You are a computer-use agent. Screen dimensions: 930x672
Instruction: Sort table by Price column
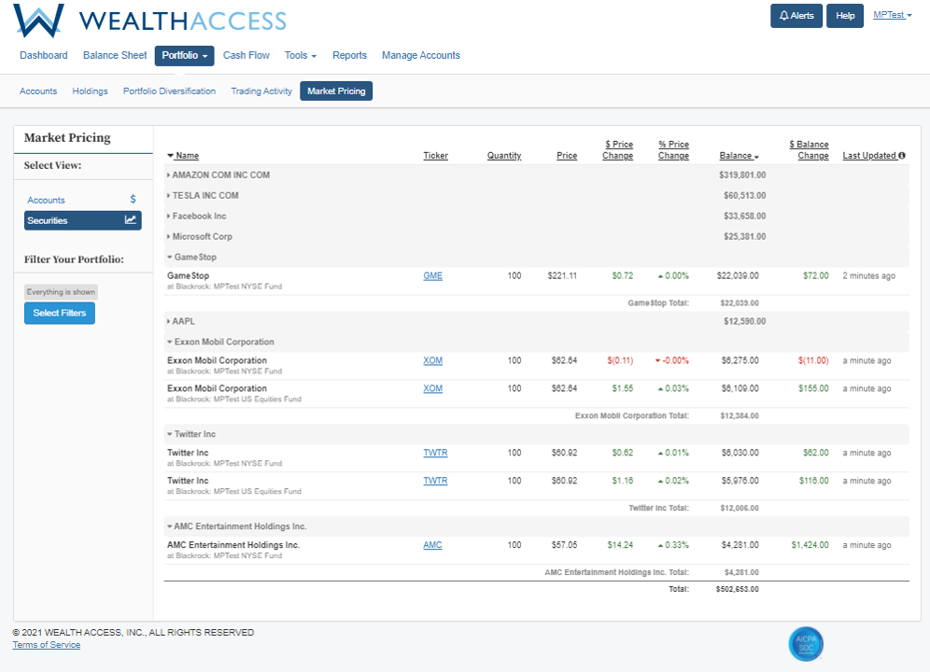tap(567, 155)
